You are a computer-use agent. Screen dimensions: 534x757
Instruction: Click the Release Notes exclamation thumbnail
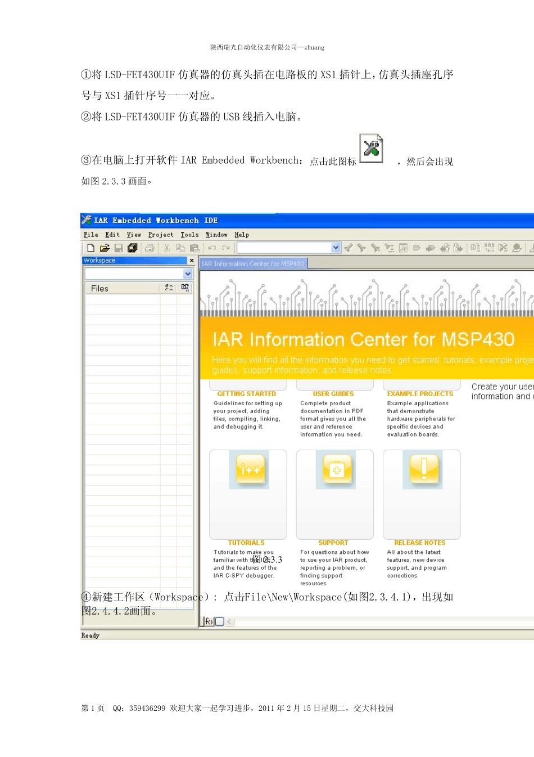(423, 469)
